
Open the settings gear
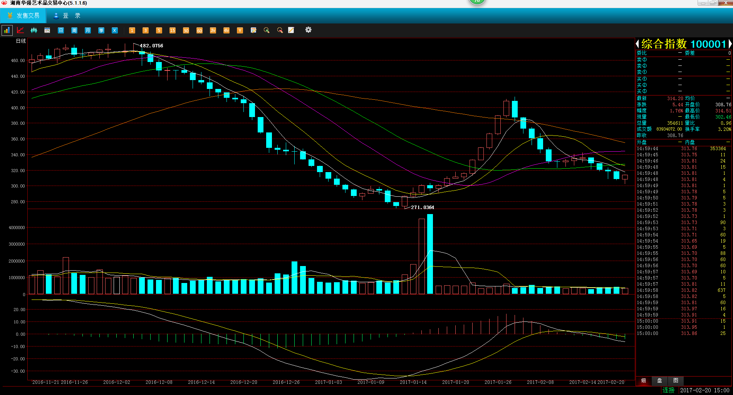pos(309,30)
